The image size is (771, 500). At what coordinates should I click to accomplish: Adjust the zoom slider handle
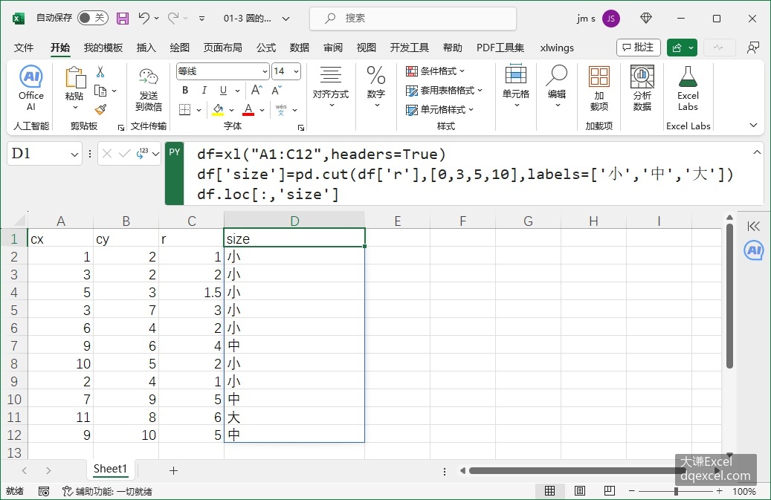[x=677, y=491]
